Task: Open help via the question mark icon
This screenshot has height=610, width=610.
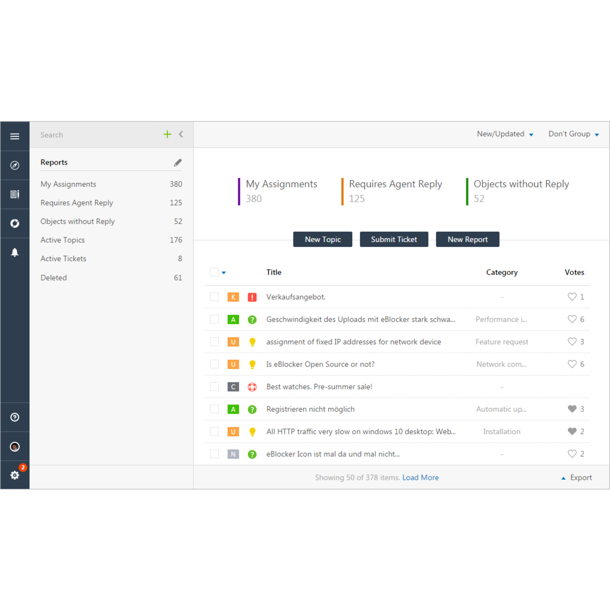Action: tap(15, 417)
